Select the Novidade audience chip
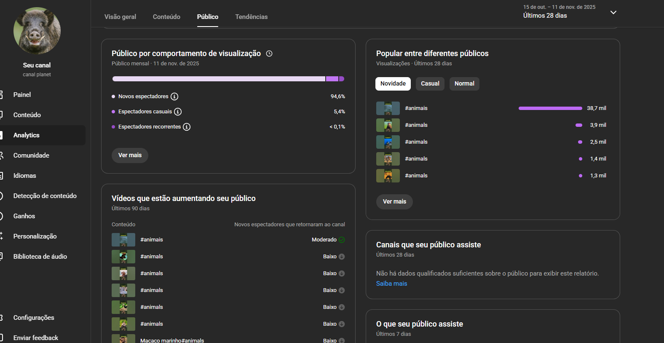664x343 pixels. click(393, 83)
